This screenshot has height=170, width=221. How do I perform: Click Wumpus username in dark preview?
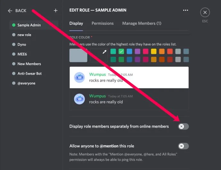point(97,96)
